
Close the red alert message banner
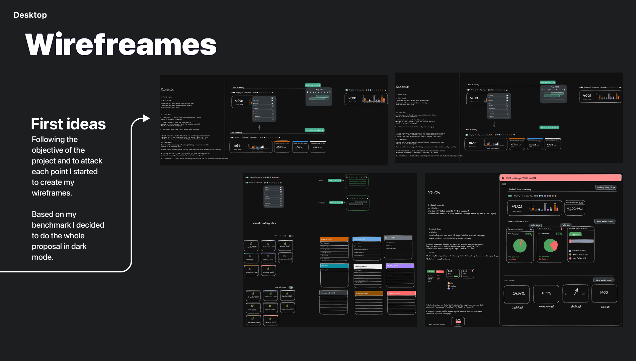pos(503,178)
